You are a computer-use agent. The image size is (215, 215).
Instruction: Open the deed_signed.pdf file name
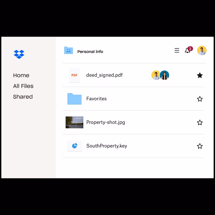(x=104, y=75)
